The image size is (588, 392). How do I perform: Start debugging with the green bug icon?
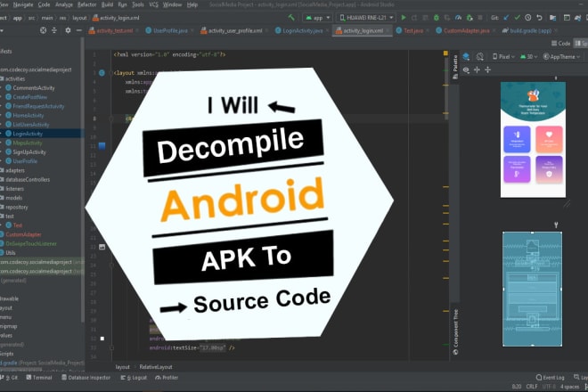coord(437,18)
